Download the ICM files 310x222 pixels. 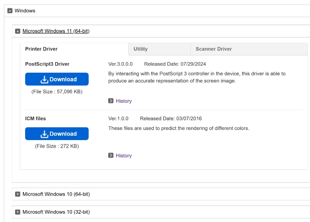pos(57,133)
